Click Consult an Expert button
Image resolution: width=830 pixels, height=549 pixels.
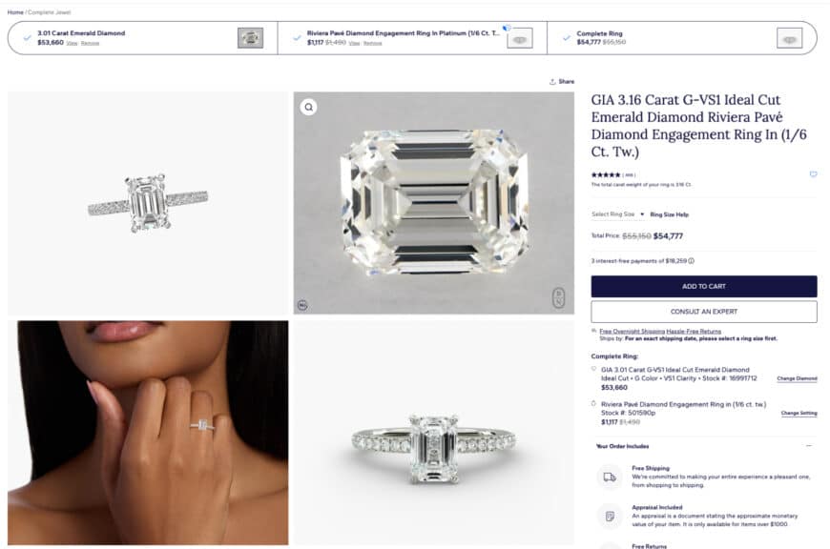(704, 312)
